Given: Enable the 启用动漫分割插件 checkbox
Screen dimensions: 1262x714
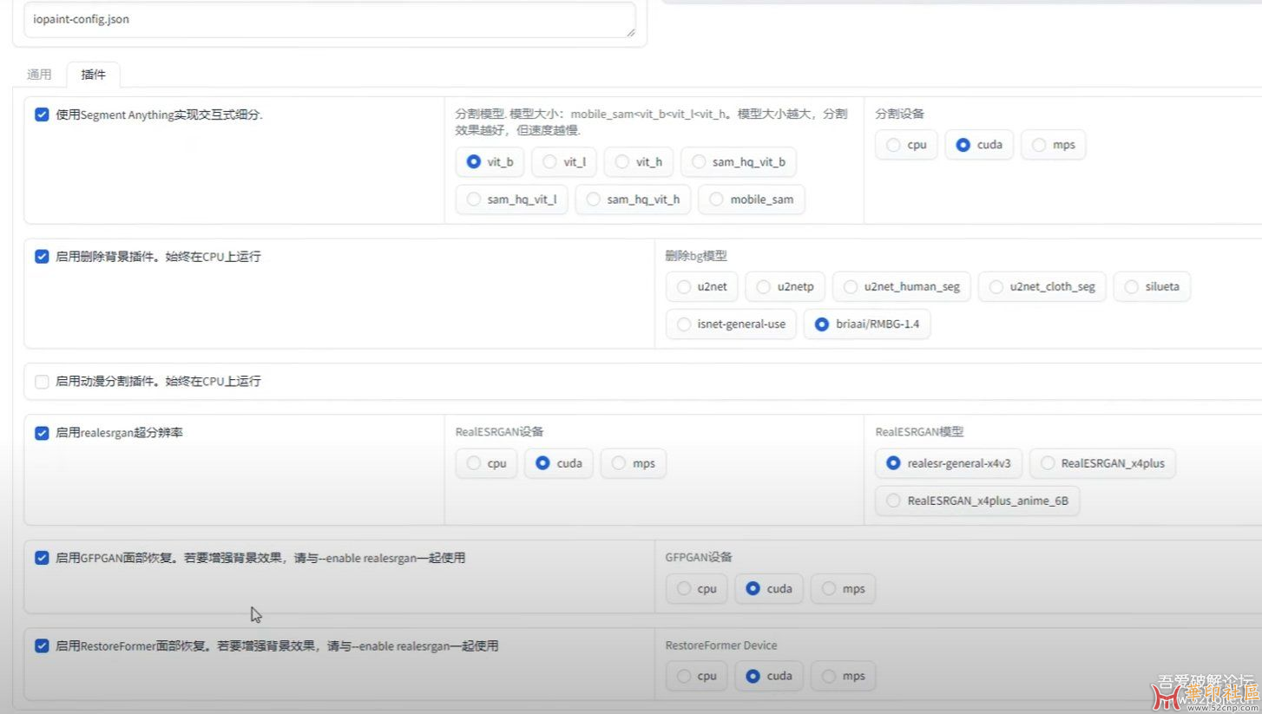Looking at the screenshot, I should click(42, 382).
